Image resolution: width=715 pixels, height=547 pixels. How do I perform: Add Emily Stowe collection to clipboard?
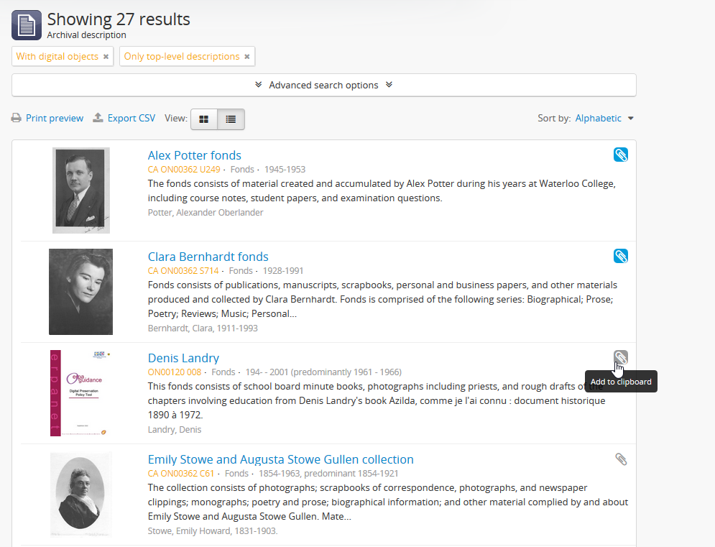[621, 459]
